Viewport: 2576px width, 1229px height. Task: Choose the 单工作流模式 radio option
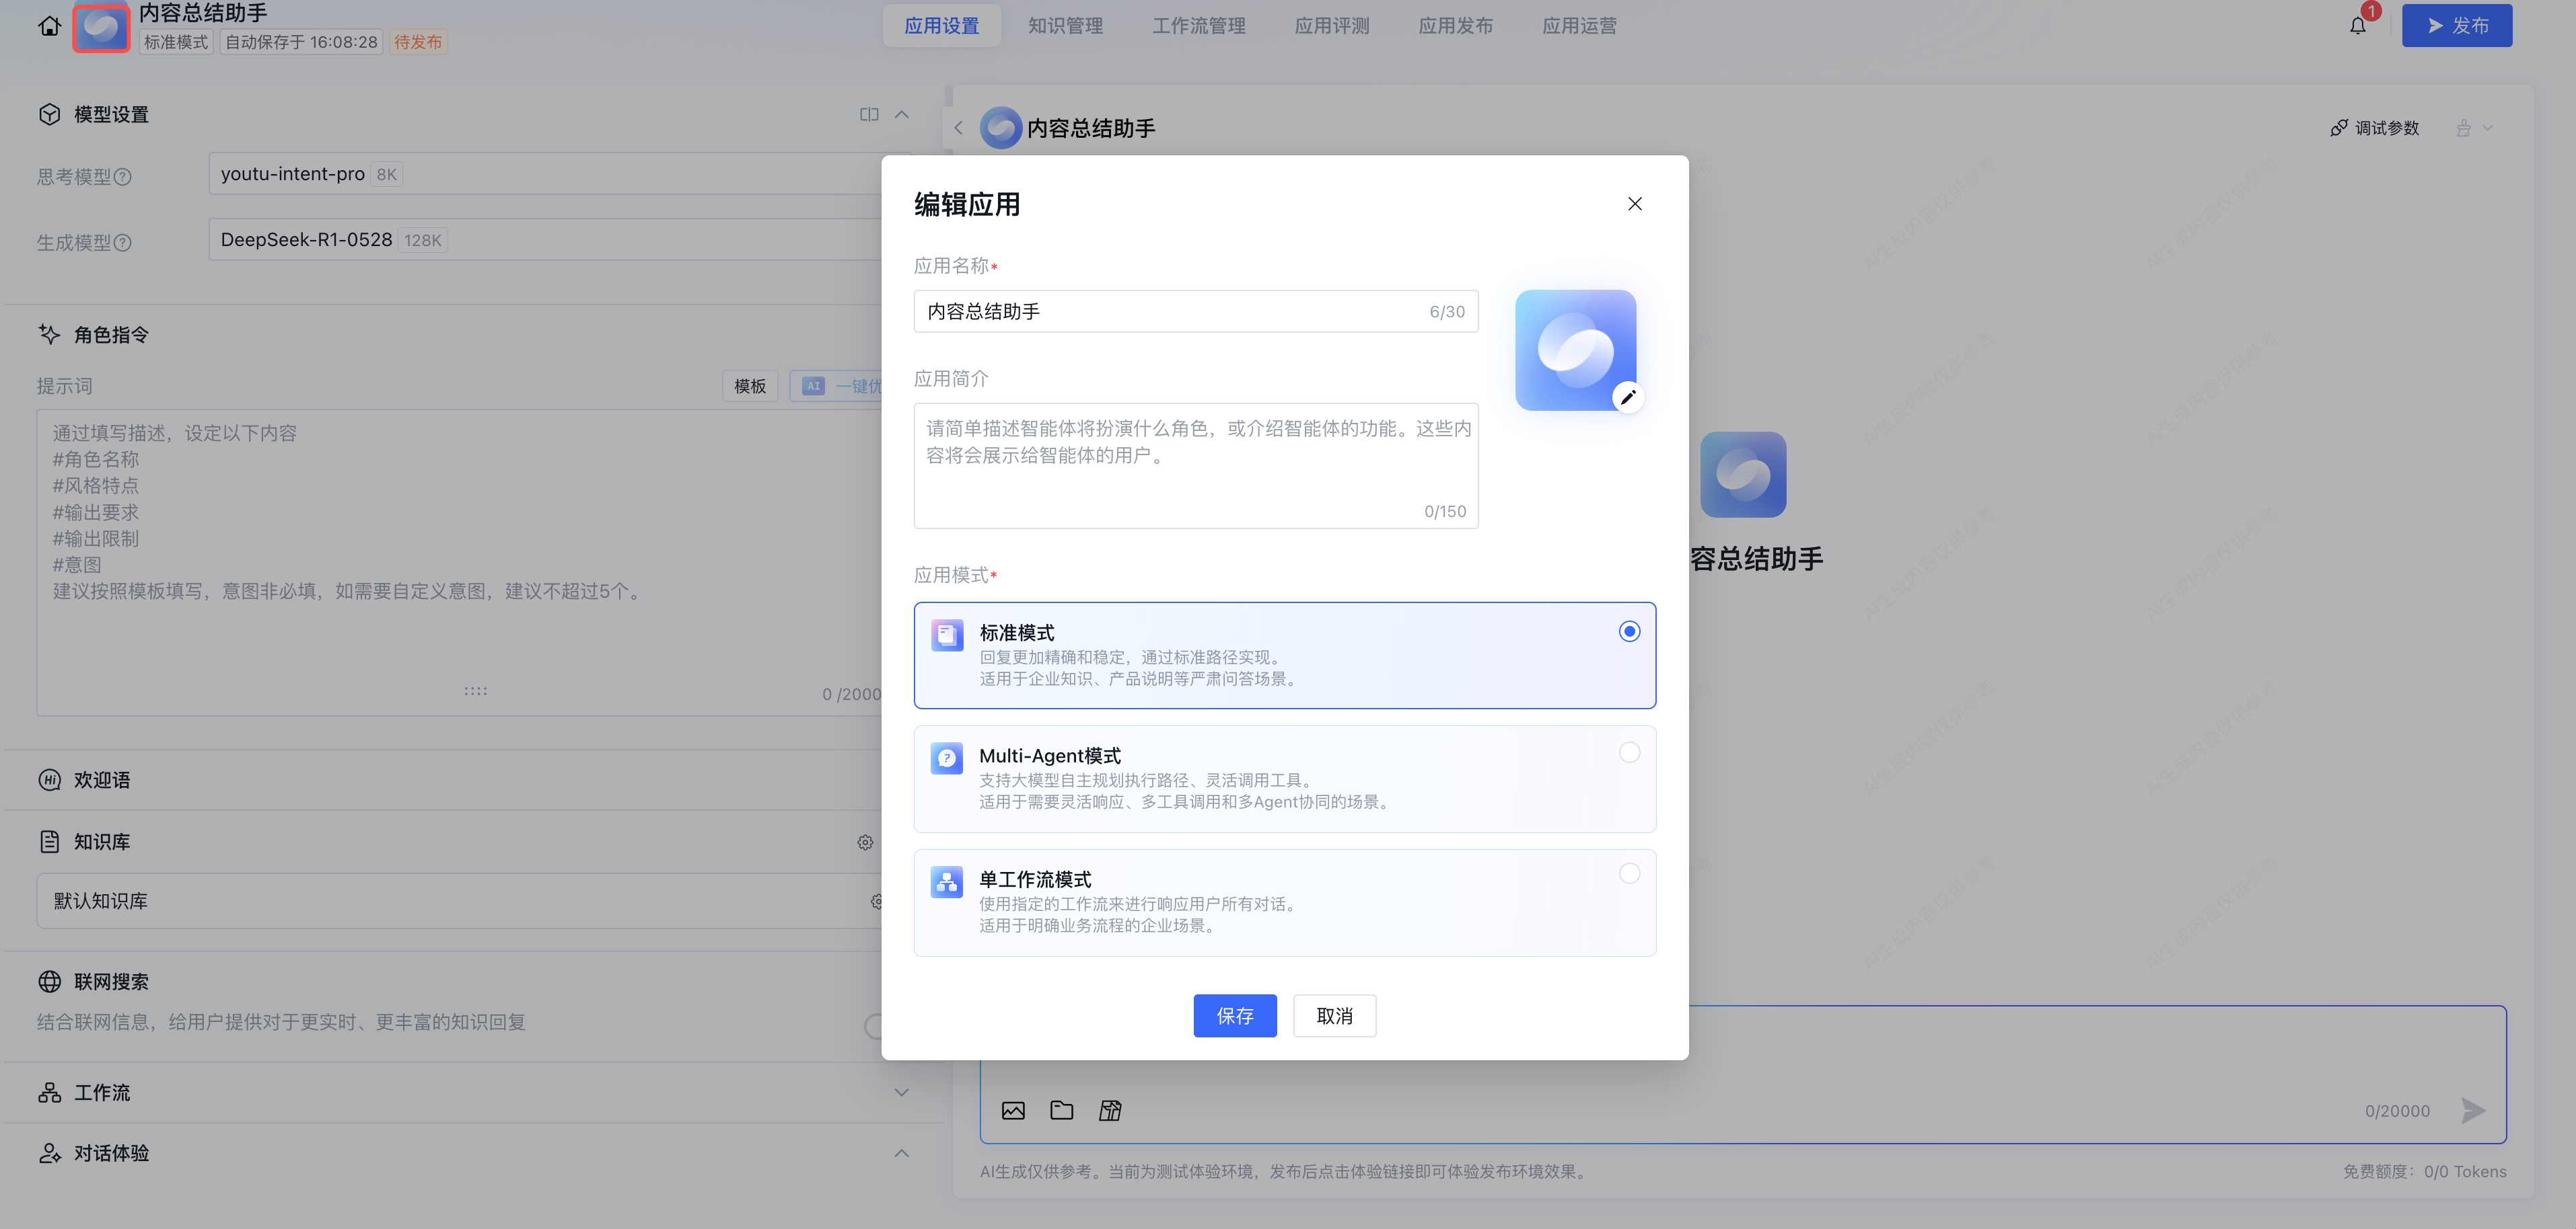click(1629, 874)
